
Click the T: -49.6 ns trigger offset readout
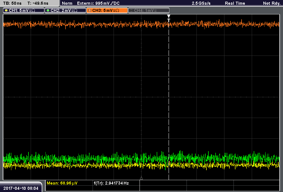click(x=38, y=3)
